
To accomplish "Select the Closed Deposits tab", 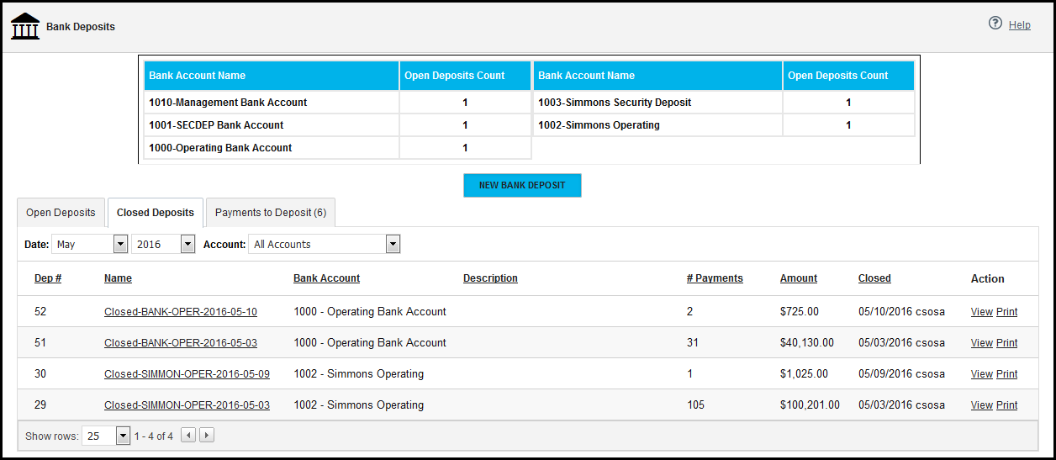I will pos(156,213).
